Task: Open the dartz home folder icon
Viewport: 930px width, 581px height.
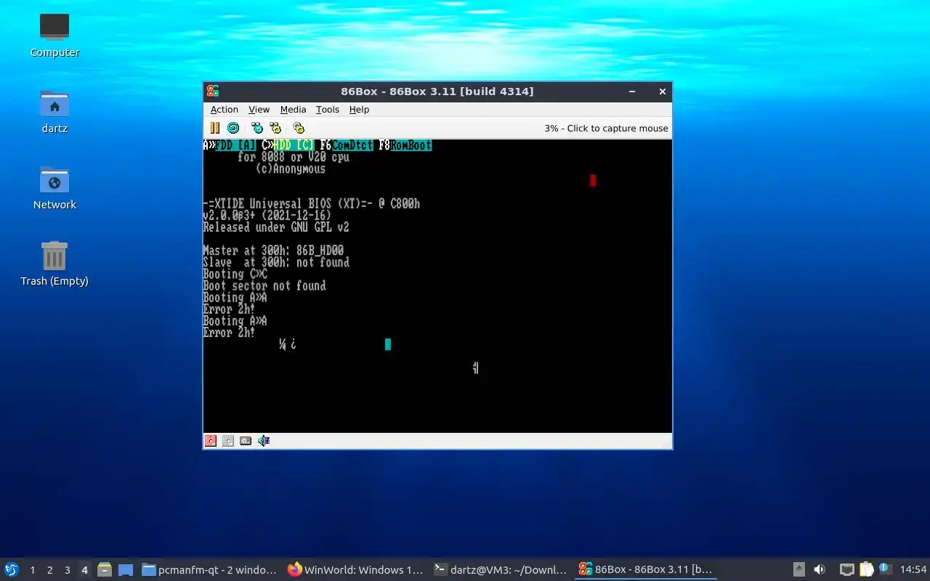Action: [x=54, y=111]
